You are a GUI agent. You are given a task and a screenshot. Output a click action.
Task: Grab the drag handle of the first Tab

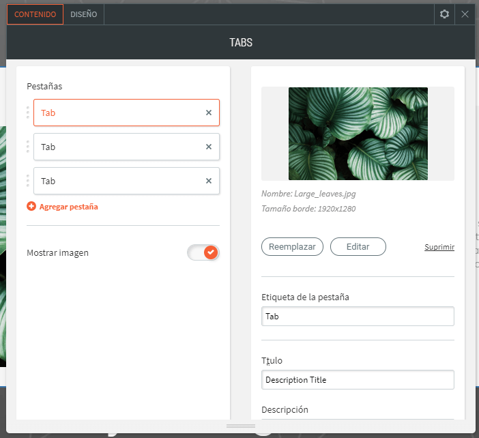pyautogui.click(x=28, y=113)
